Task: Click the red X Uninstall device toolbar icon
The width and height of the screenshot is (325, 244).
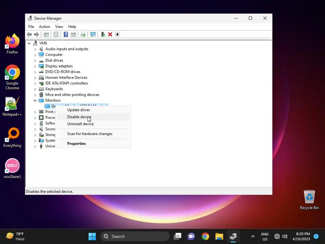Action: pyautogui.click(x=110, y=34)
